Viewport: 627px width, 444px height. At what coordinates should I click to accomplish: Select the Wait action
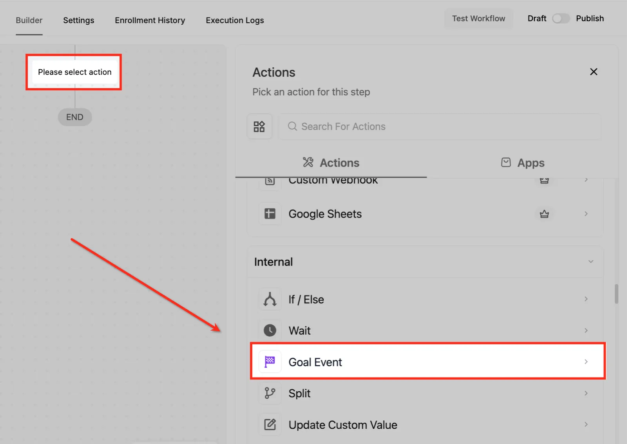point(425,330)
